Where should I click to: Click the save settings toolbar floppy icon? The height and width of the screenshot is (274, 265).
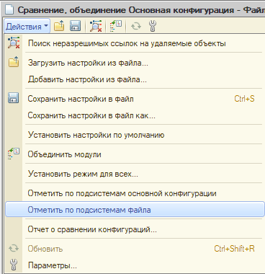coord(75,26)
